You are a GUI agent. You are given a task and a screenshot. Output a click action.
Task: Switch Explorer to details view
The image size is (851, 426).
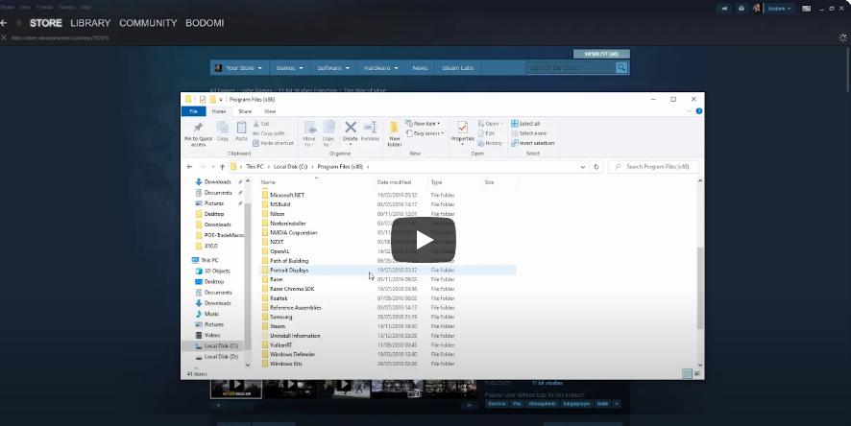coord(687,374)
